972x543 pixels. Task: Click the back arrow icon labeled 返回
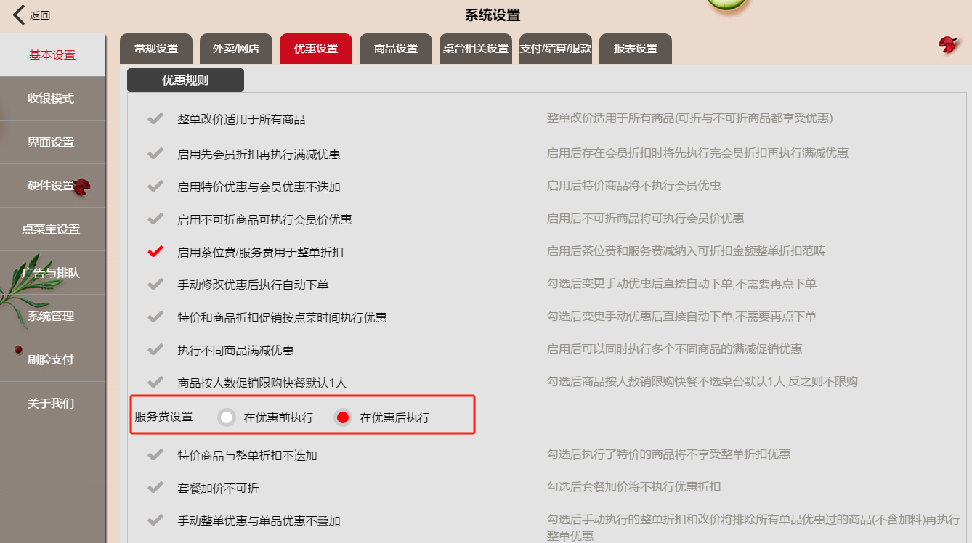[19, 15]
